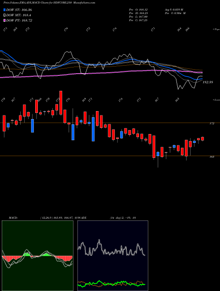Click the '(12,26,9) 165.89, 166.87, -0.98' MACD values
220x291 pixels.
(x=60, y=217)
